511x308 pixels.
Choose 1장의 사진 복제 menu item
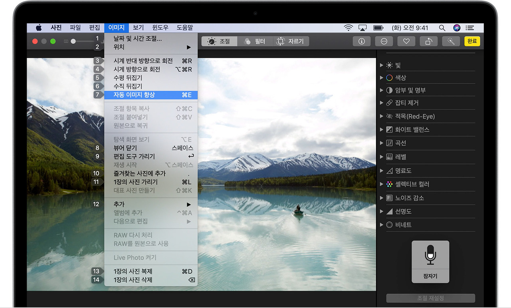(x=151, y=271)
